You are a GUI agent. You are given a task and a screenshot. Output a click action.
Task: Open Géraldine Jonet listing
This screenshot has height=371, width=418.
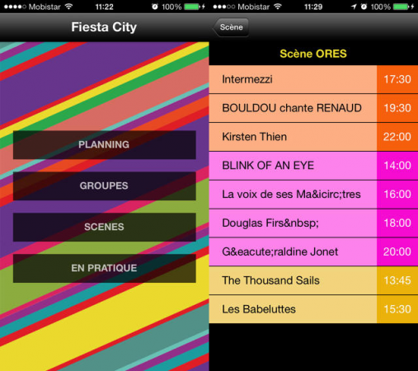coord(313,251)
